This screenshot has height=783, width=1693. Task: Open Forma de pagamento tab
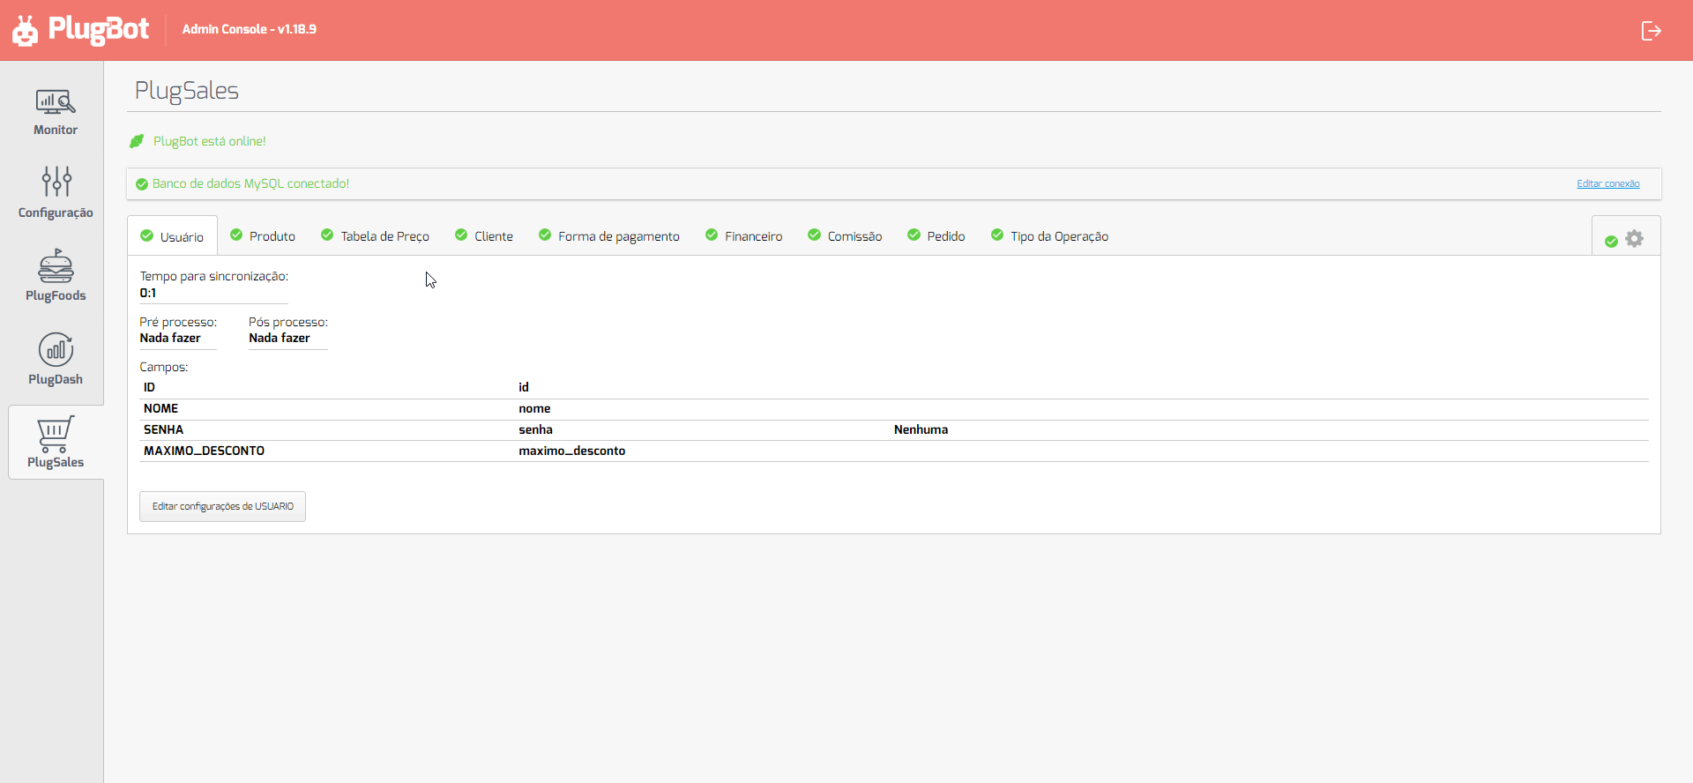[x=609, y=235]
